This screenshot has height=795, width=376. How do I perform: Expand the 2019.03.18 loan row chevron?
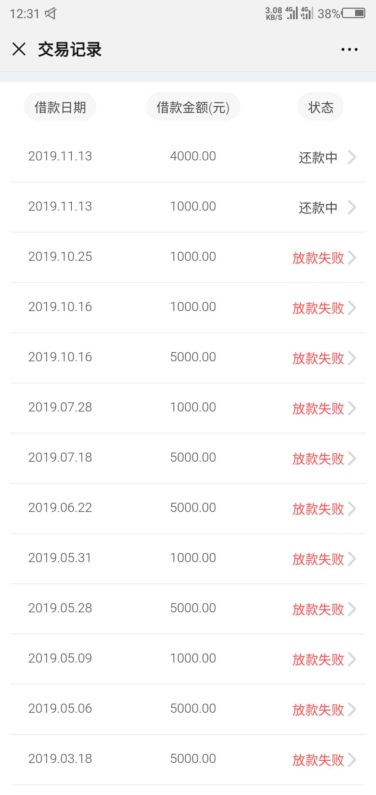tap(352, 760)
